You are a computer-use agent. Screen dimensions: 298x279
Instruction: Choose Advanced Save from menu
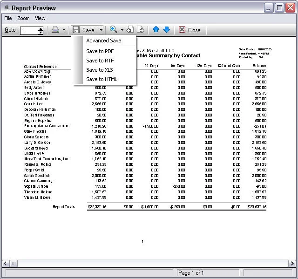[x=104, y=41]
